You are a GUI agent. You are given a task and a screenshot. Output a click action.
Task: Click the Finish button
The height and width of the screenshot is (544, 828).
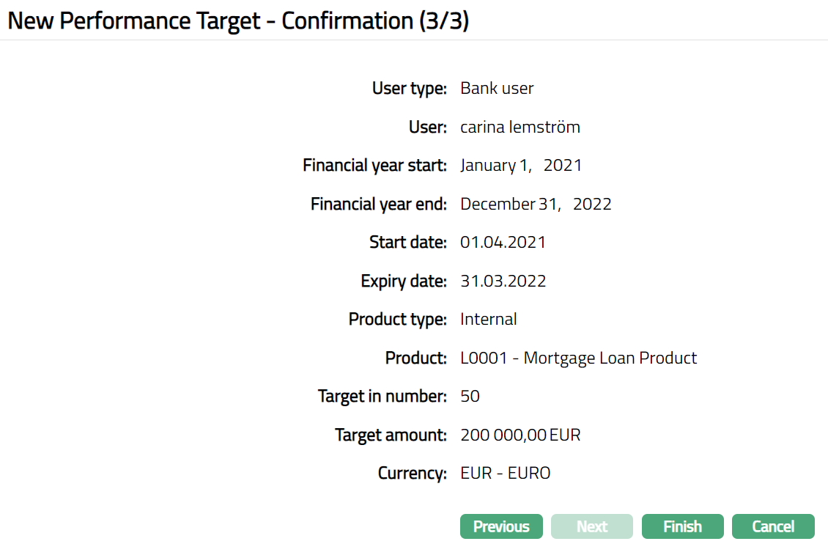pos(682,526)
